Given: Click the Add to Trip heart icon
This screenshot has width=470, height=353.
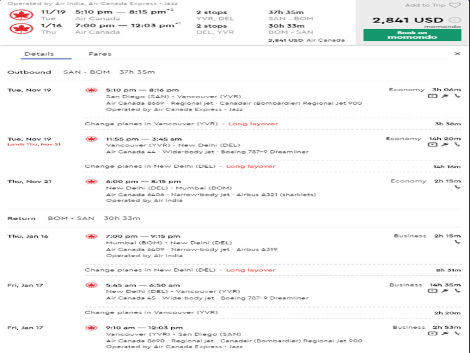Looking at the screenshot, I should coord(455,5).
